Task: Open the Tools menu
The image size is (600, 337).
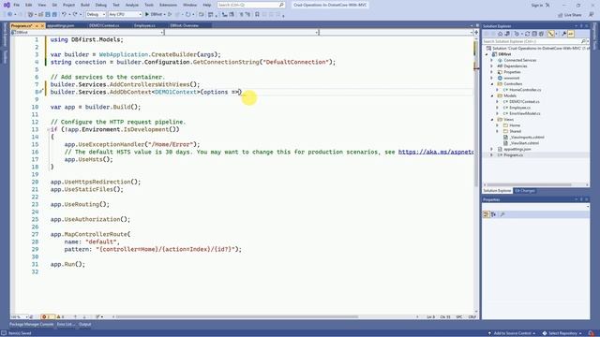Action: point(149,5)
